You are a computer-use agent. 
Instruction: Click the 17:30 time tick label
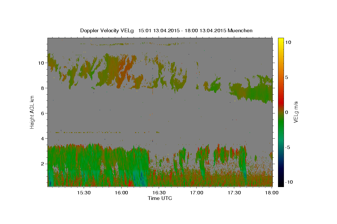coord(234,193)
